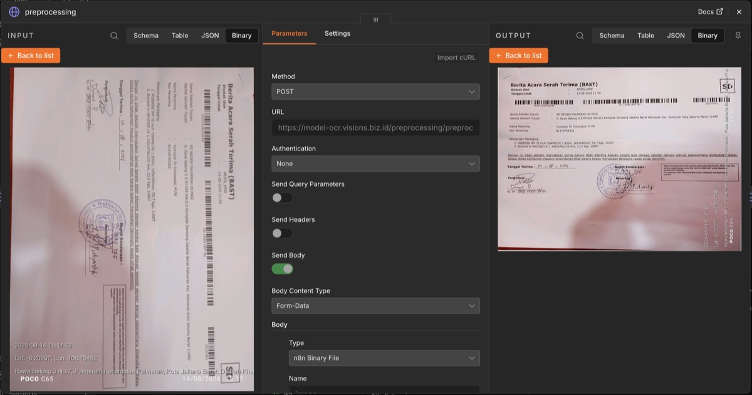Disable the Send Body toggle
Image resolution: width=752 pixels, height=395 pixels.
pyautogui.click(x=282, y=269)
